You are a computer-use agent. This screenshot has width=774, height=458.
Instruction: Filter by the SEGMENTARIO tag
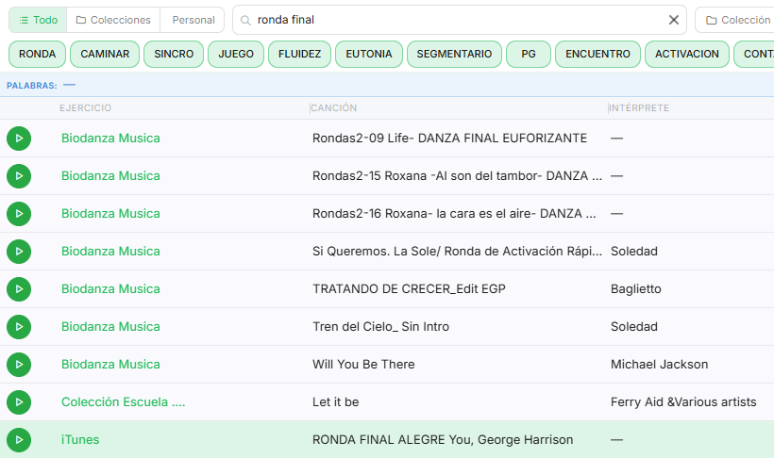pyautogui.click(x=454, y=54)
